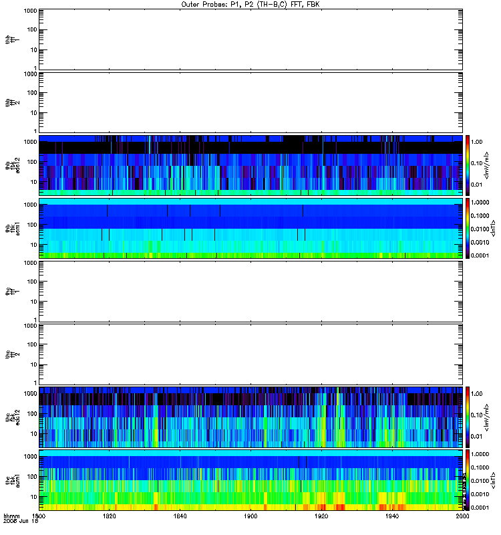
Task: Click the thc edc12 mV/m color bar
Action: 468,417
